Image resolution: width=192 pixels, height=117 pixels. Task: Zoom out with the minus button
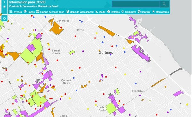(4, 12)
